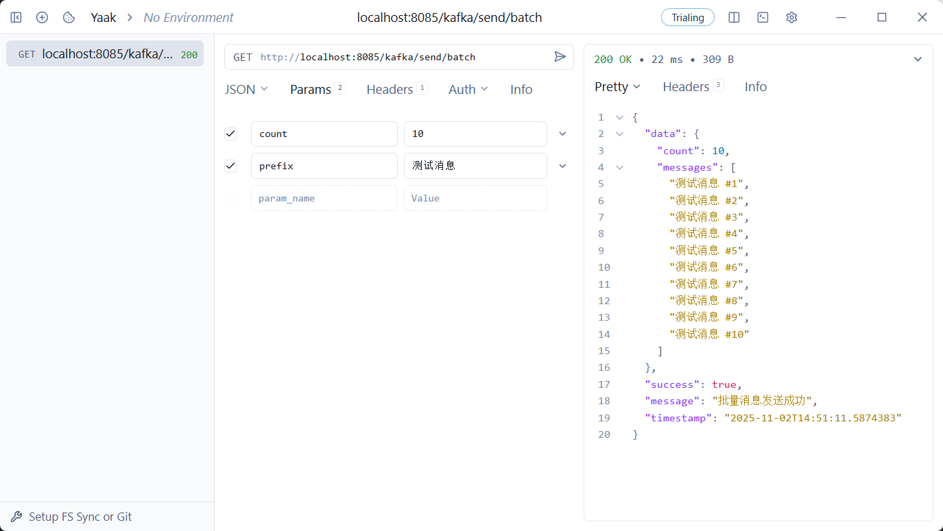Change the split layout icon in header
The width and height of the screenshot is (943, 531).
point(734,17)
